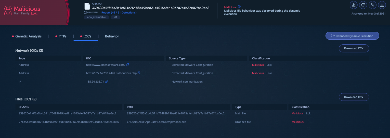390x138 pixels.
Task: Open VirusTotal Report (46 / 61 Detections)
Action: click(119, 12)
